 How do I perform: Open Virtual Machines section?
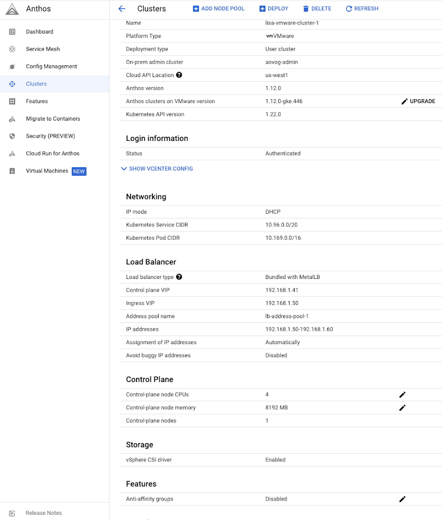click(47, 171)
